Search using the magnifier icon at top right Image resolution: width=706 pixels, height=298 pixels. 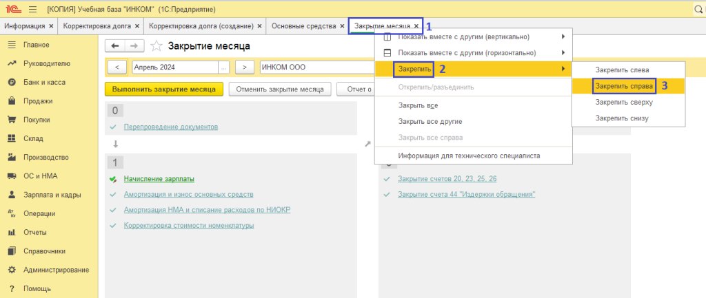[x=698, y=10]
